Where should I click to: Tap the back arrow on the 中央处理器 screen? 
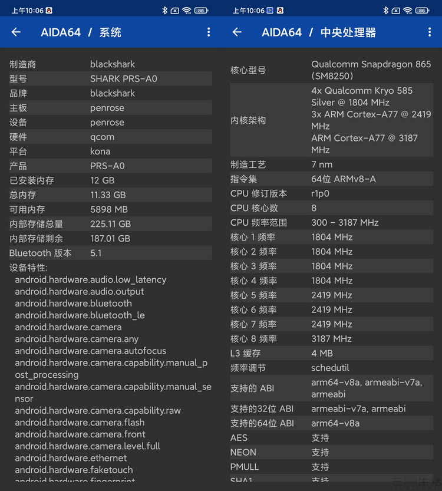pyautogui.click(x=237, y=32)
